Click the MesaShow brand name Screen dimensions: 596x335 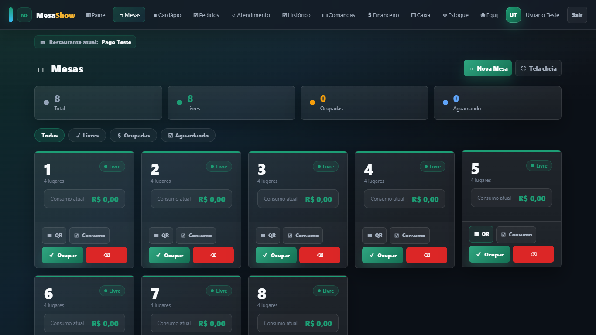coord(55,15)
